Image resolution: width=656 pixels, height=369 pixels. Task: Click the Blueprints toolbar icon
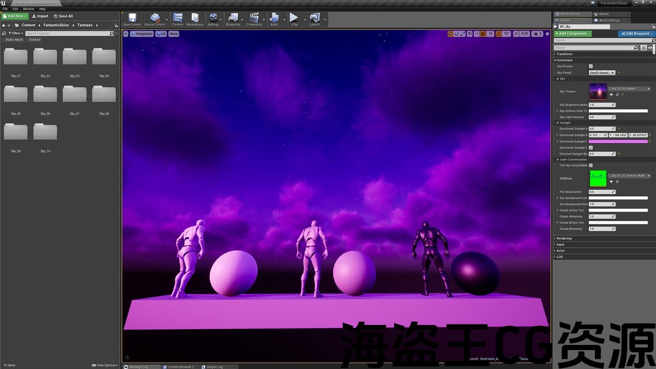(233, 19)
